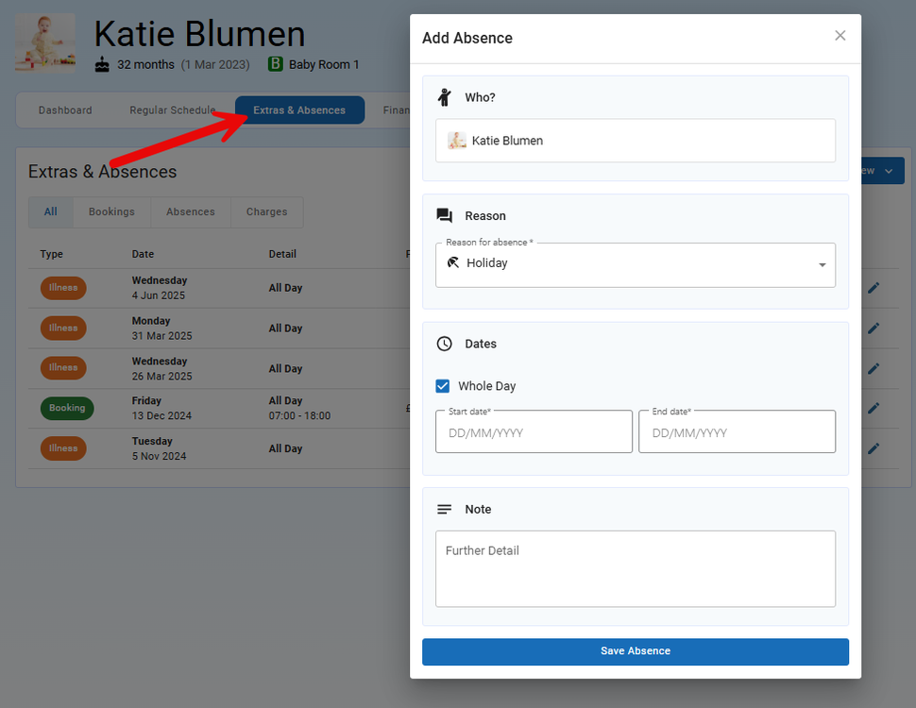Click the Start date input field
The image size is (916, 708).
point(534,432)
